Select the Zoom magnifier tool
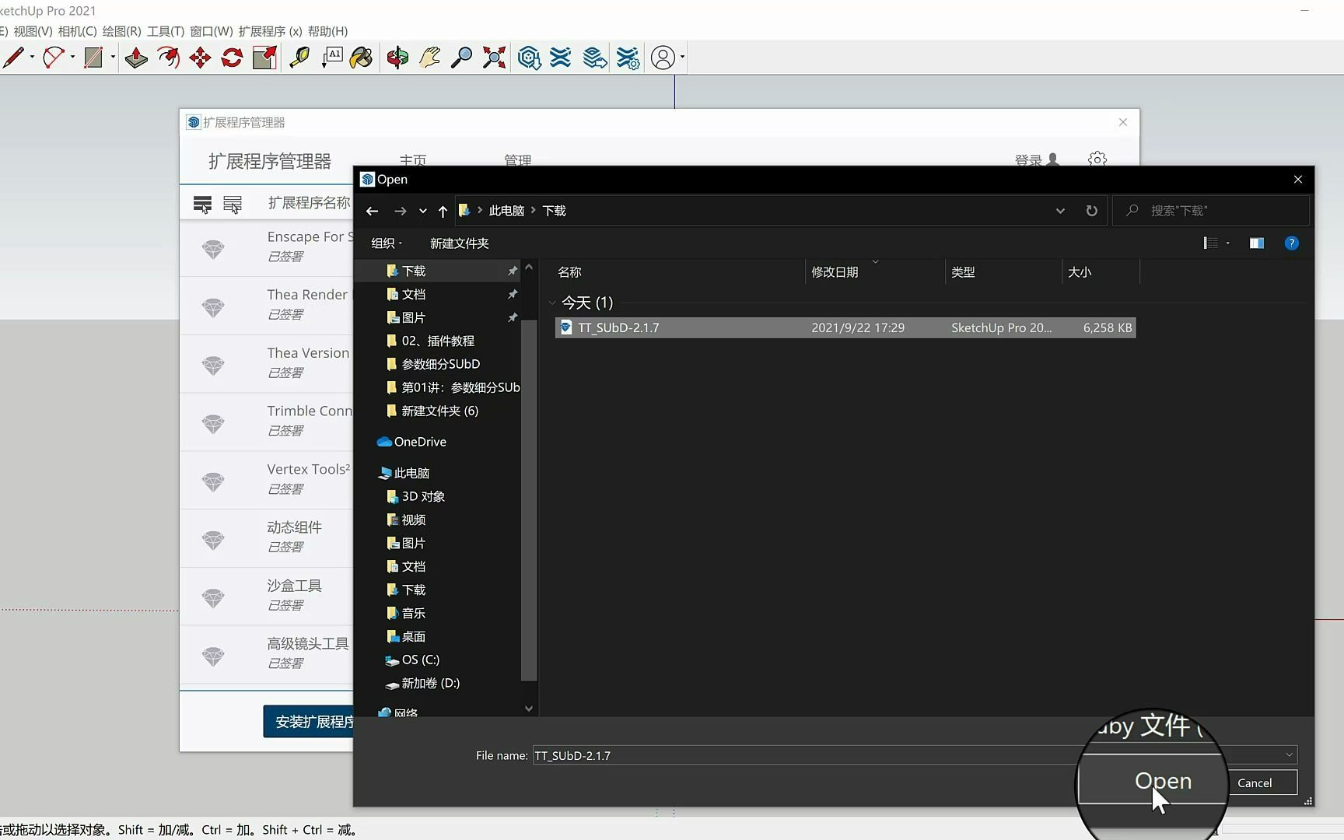 coord(461,58)
